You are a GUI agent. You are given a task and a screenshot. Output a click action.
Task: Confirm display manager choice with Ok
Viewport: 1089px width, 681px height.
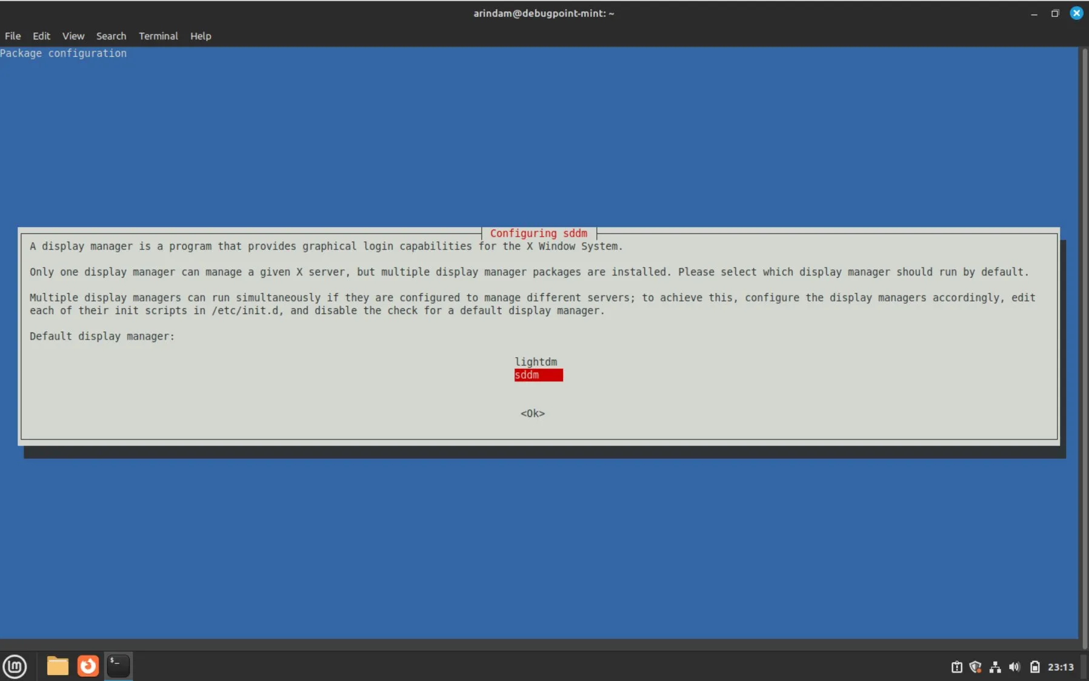[x=532, y=413]
